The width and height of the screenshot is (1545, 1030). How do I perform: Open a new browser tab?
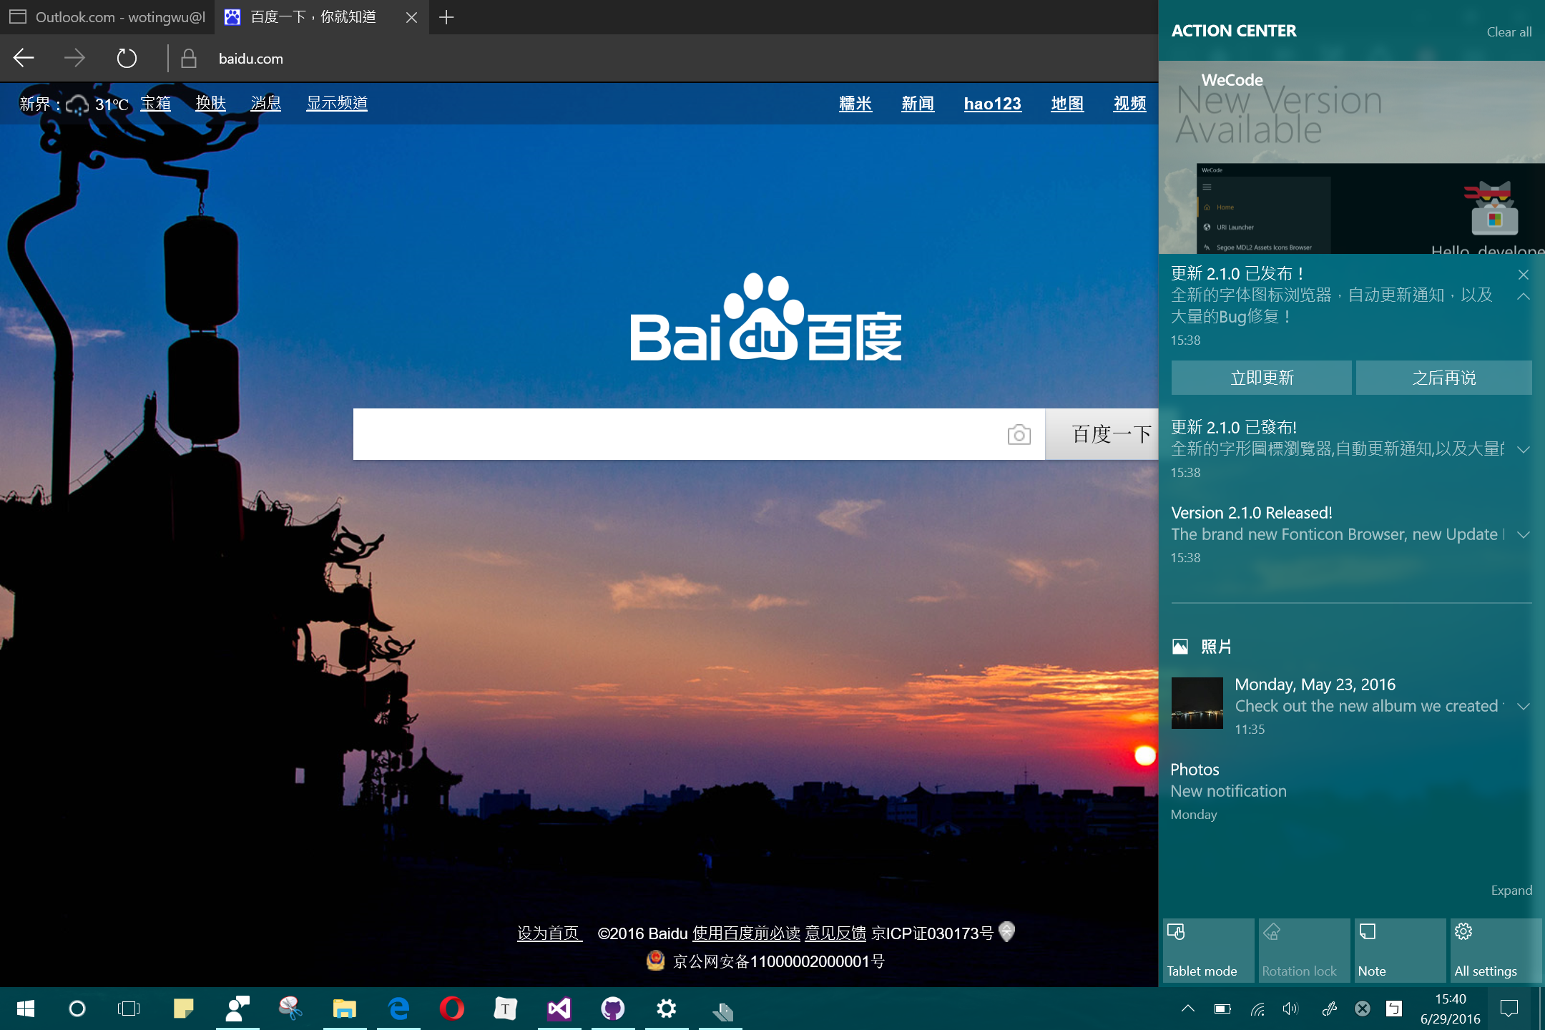tap(446, 17)
